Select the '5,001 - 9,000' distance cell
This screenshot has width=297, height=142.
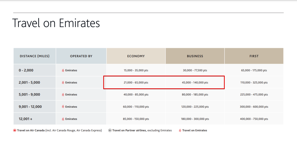point(35,95)
